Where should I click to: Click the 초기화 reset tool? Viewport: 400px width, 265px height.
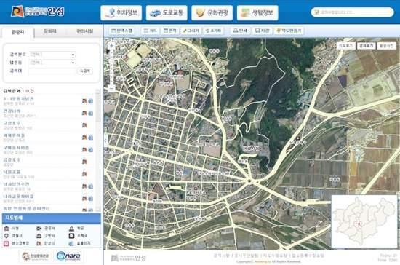[213, 31]
